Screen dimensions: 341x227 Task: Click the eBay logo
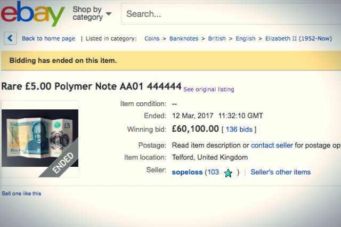pos(33,14)
